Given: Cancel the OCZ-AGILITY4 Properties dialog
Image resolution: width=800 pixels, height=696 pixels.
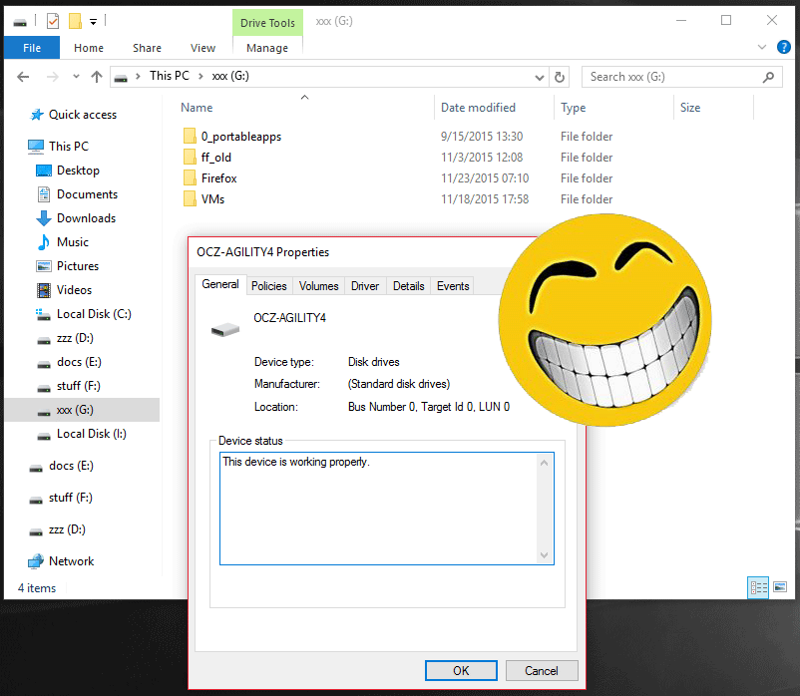Looking at the screenshot, I should click(x=542, y=670).
